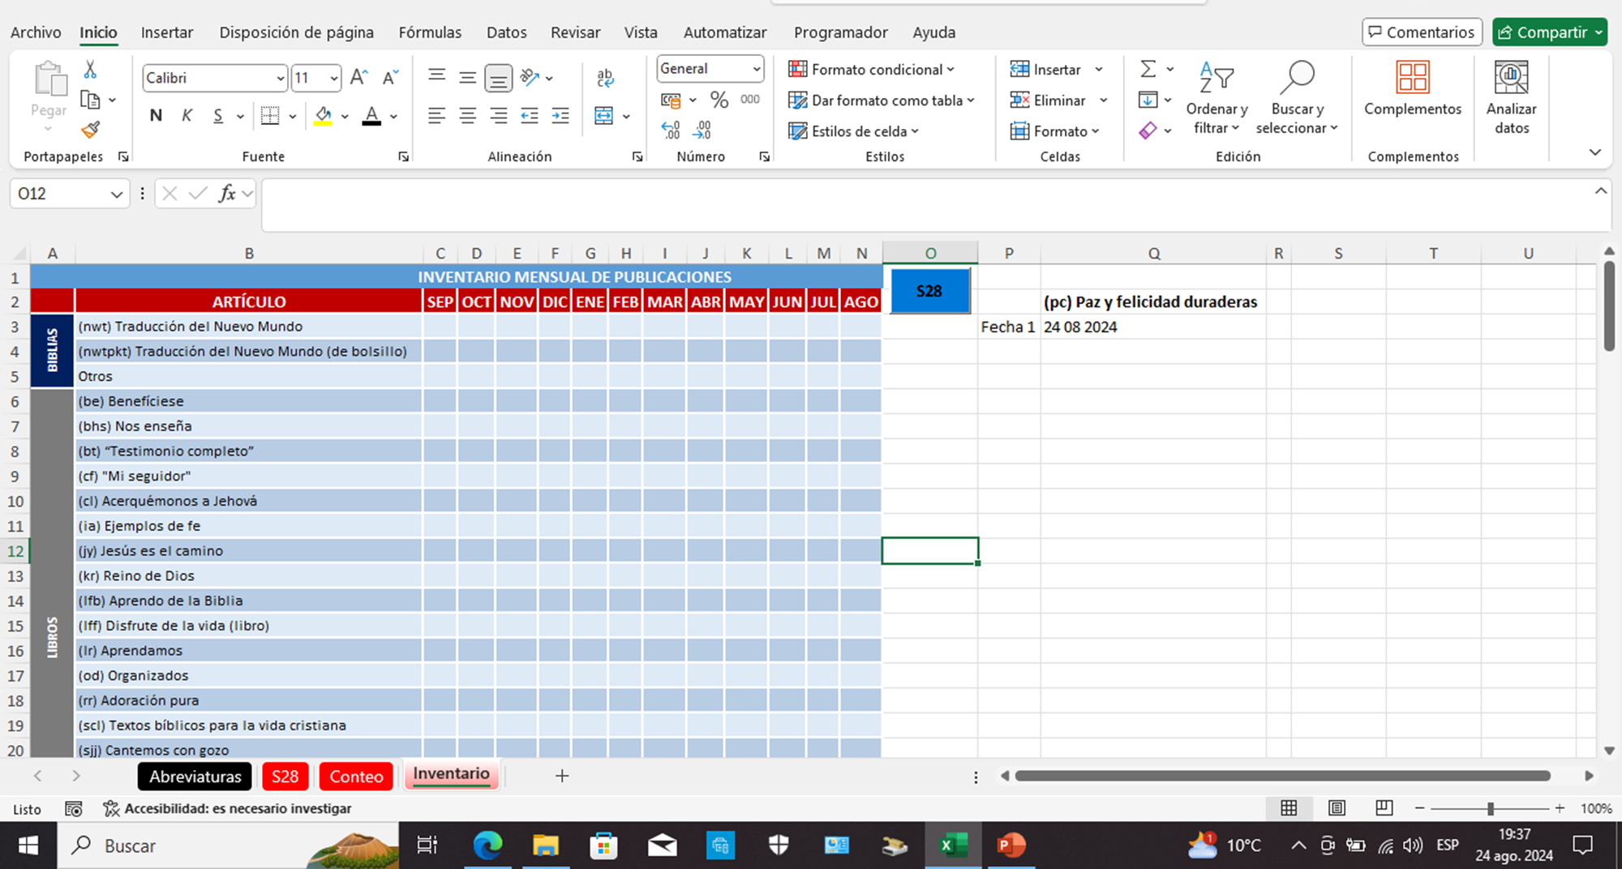
Task: Click Merge and Center icon
Action: 604,116
